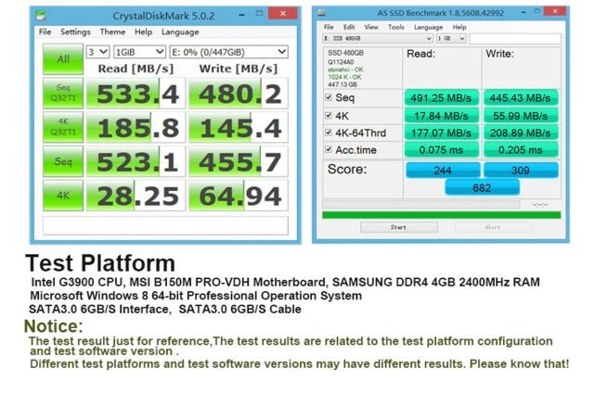This screenshot has height=419, width=594.
Task: Minimize the CrystalDiskMark window
Action: click(242, 14)
